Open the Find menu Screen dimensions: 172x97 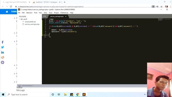[x=35, y=13]
